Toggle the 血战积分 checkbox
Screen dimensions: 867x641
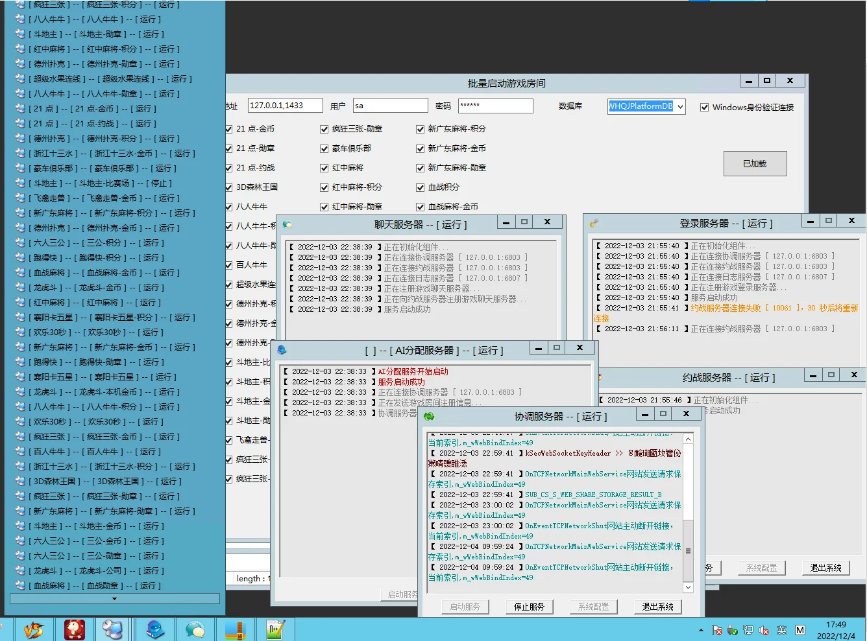coord(421,187)
